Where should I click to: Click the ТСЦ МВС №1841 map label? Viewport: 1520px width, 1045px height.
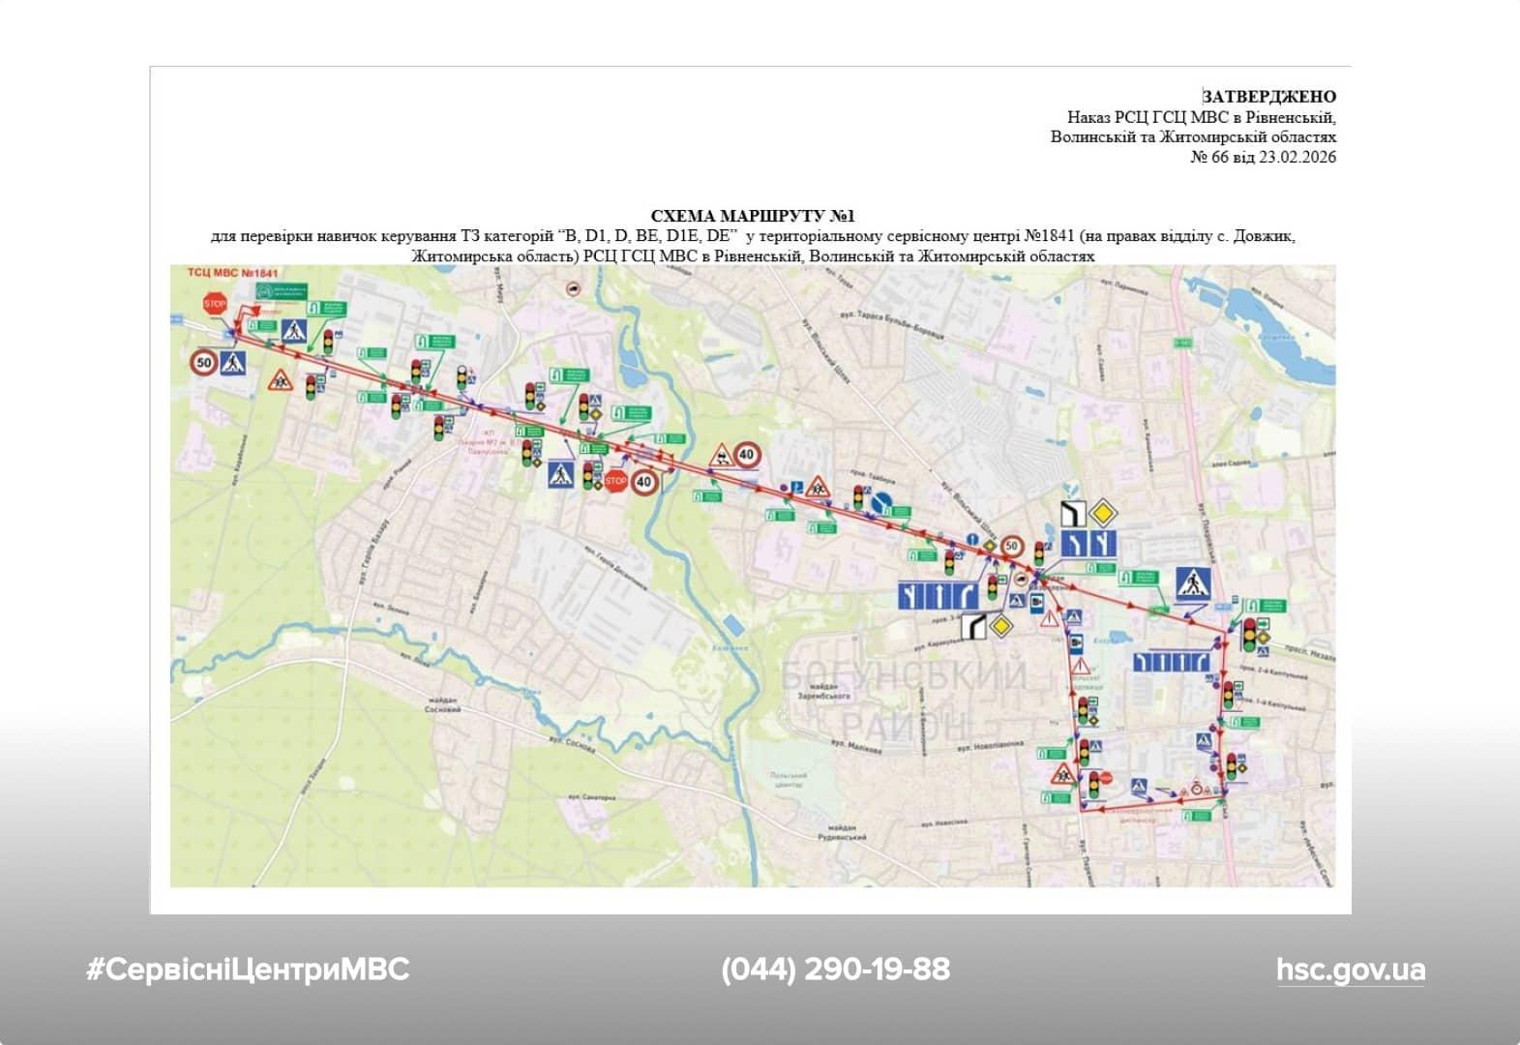click(x=232, y=273)
